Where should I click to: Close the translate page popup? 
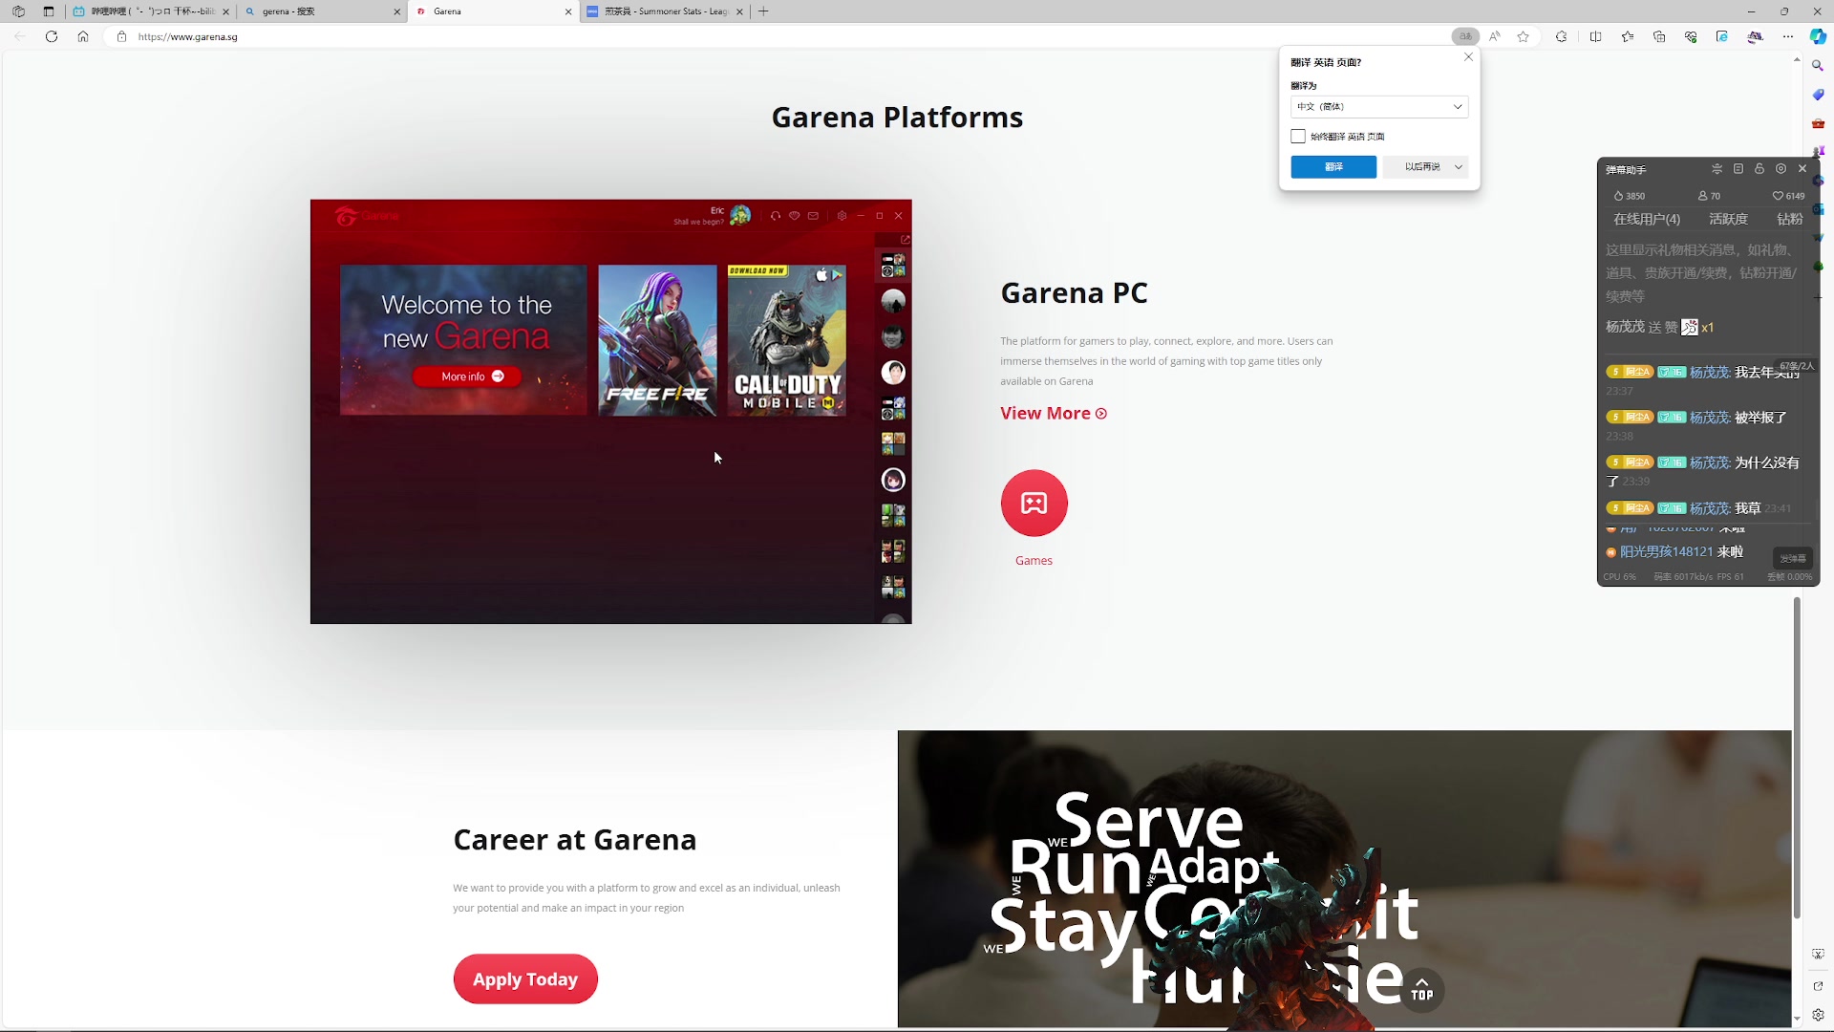(1468, 57)
